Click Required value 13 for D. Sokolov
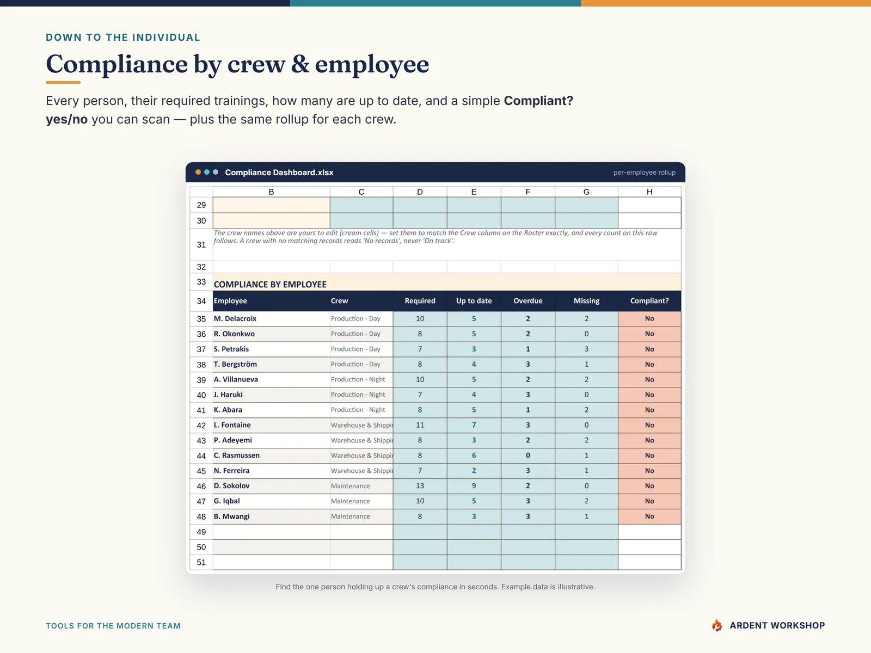 point(420,486)
